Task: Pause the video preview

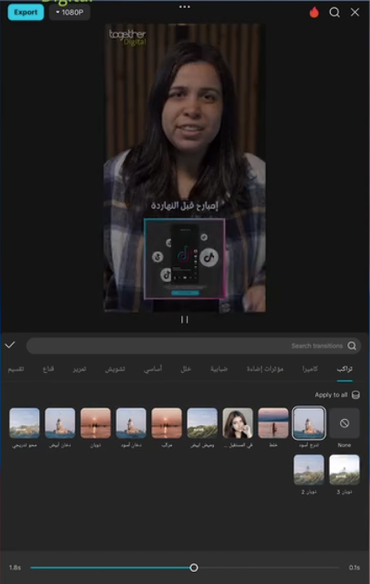Action: (185, 319)
